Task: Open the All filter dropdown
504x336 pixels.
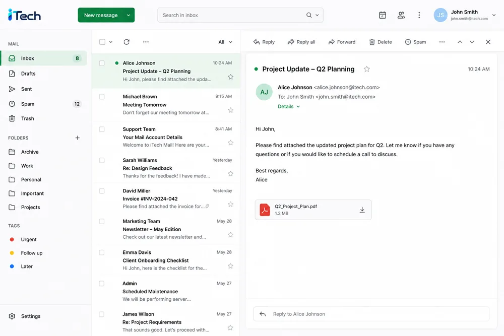Action: click(225, 42)
